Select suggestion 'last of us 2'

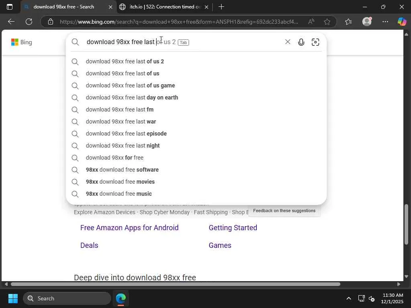196,61
